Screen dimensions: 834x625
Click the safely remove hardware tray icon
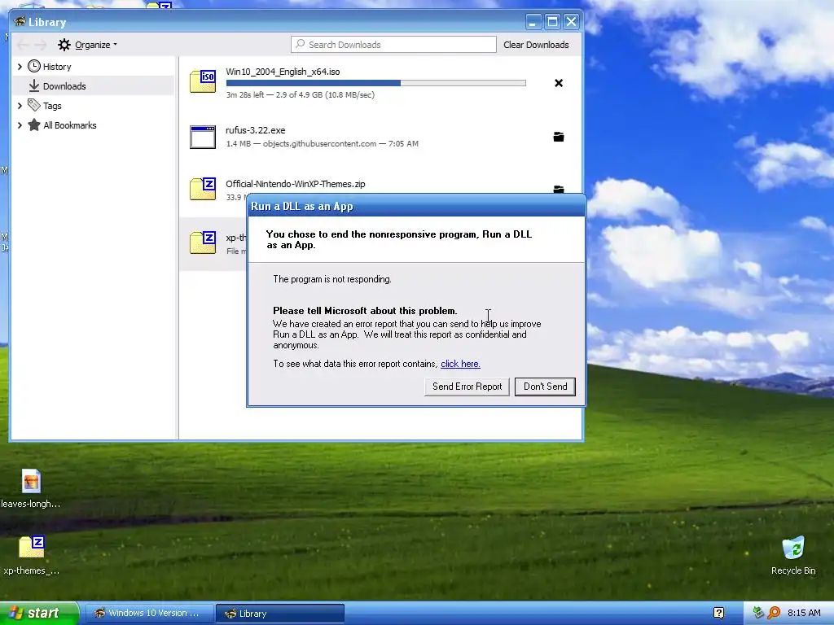[x=758, y=613]
